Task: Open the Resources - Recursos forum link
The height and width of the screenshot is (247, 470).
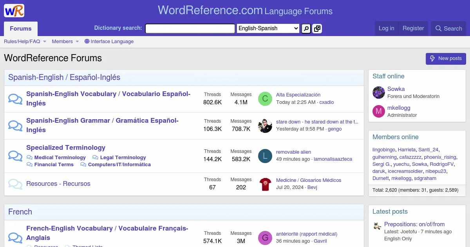Action: [x=58, y=183]
